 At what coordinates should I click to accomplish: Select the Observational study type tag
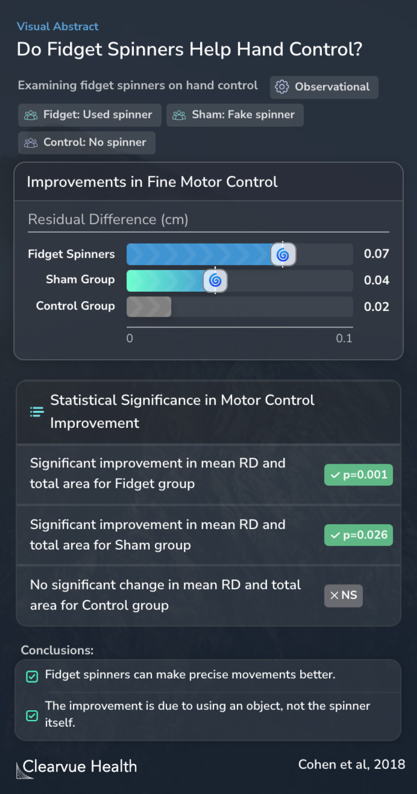point(324,87)
